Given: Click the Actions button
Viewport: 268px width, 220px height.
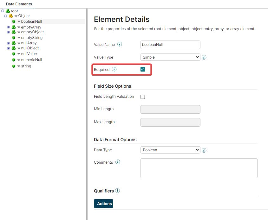Looking at the screenshot, I should pyautogui.click(x=103, y=204).
